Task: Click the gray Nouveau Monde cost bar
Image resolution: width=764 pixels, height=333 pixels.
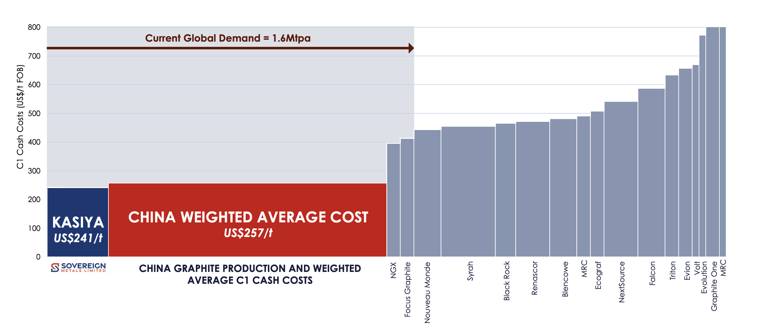Action: click(x=428, y=193)
